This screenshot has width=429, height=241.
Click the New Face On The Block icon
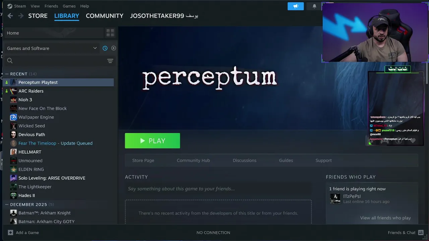pos(13,108)
